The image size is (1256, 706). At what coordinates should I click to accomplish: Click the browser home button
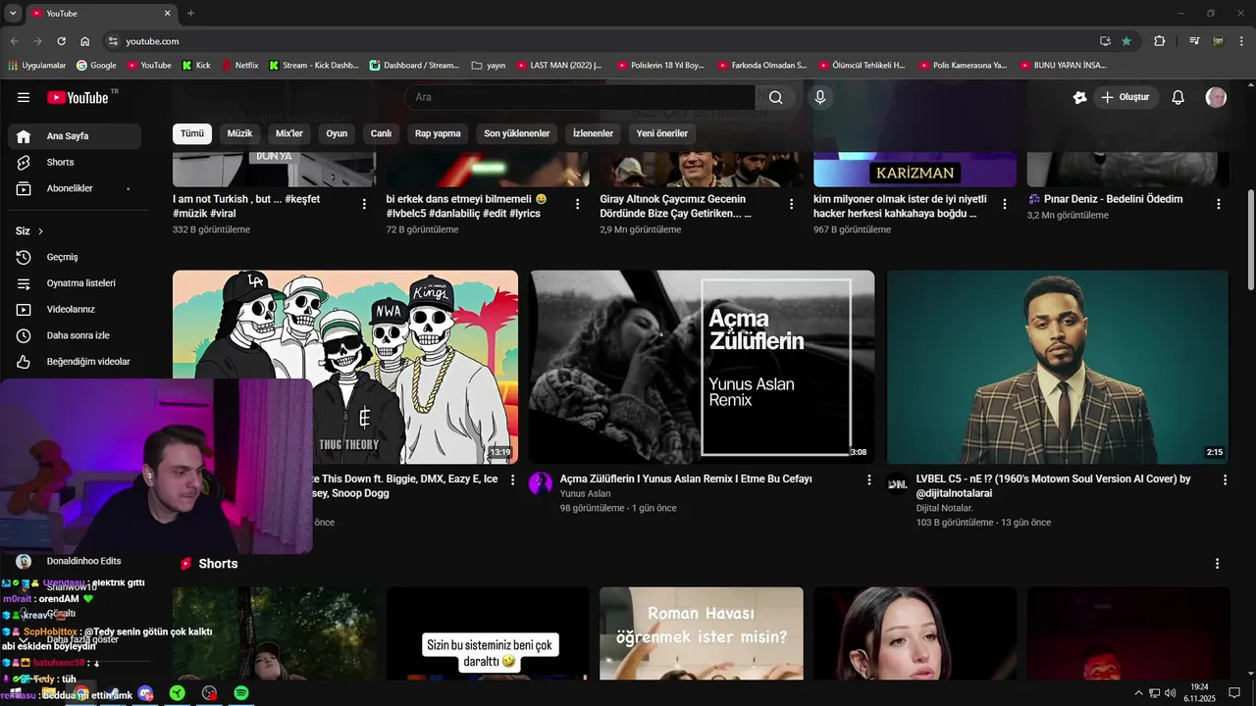pyautogui.click(x=85, y=41)
